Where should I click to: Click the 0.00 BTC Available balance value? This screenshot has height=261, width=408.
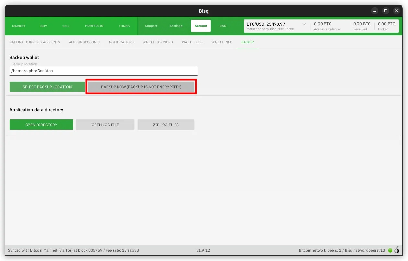click(323, 24)
